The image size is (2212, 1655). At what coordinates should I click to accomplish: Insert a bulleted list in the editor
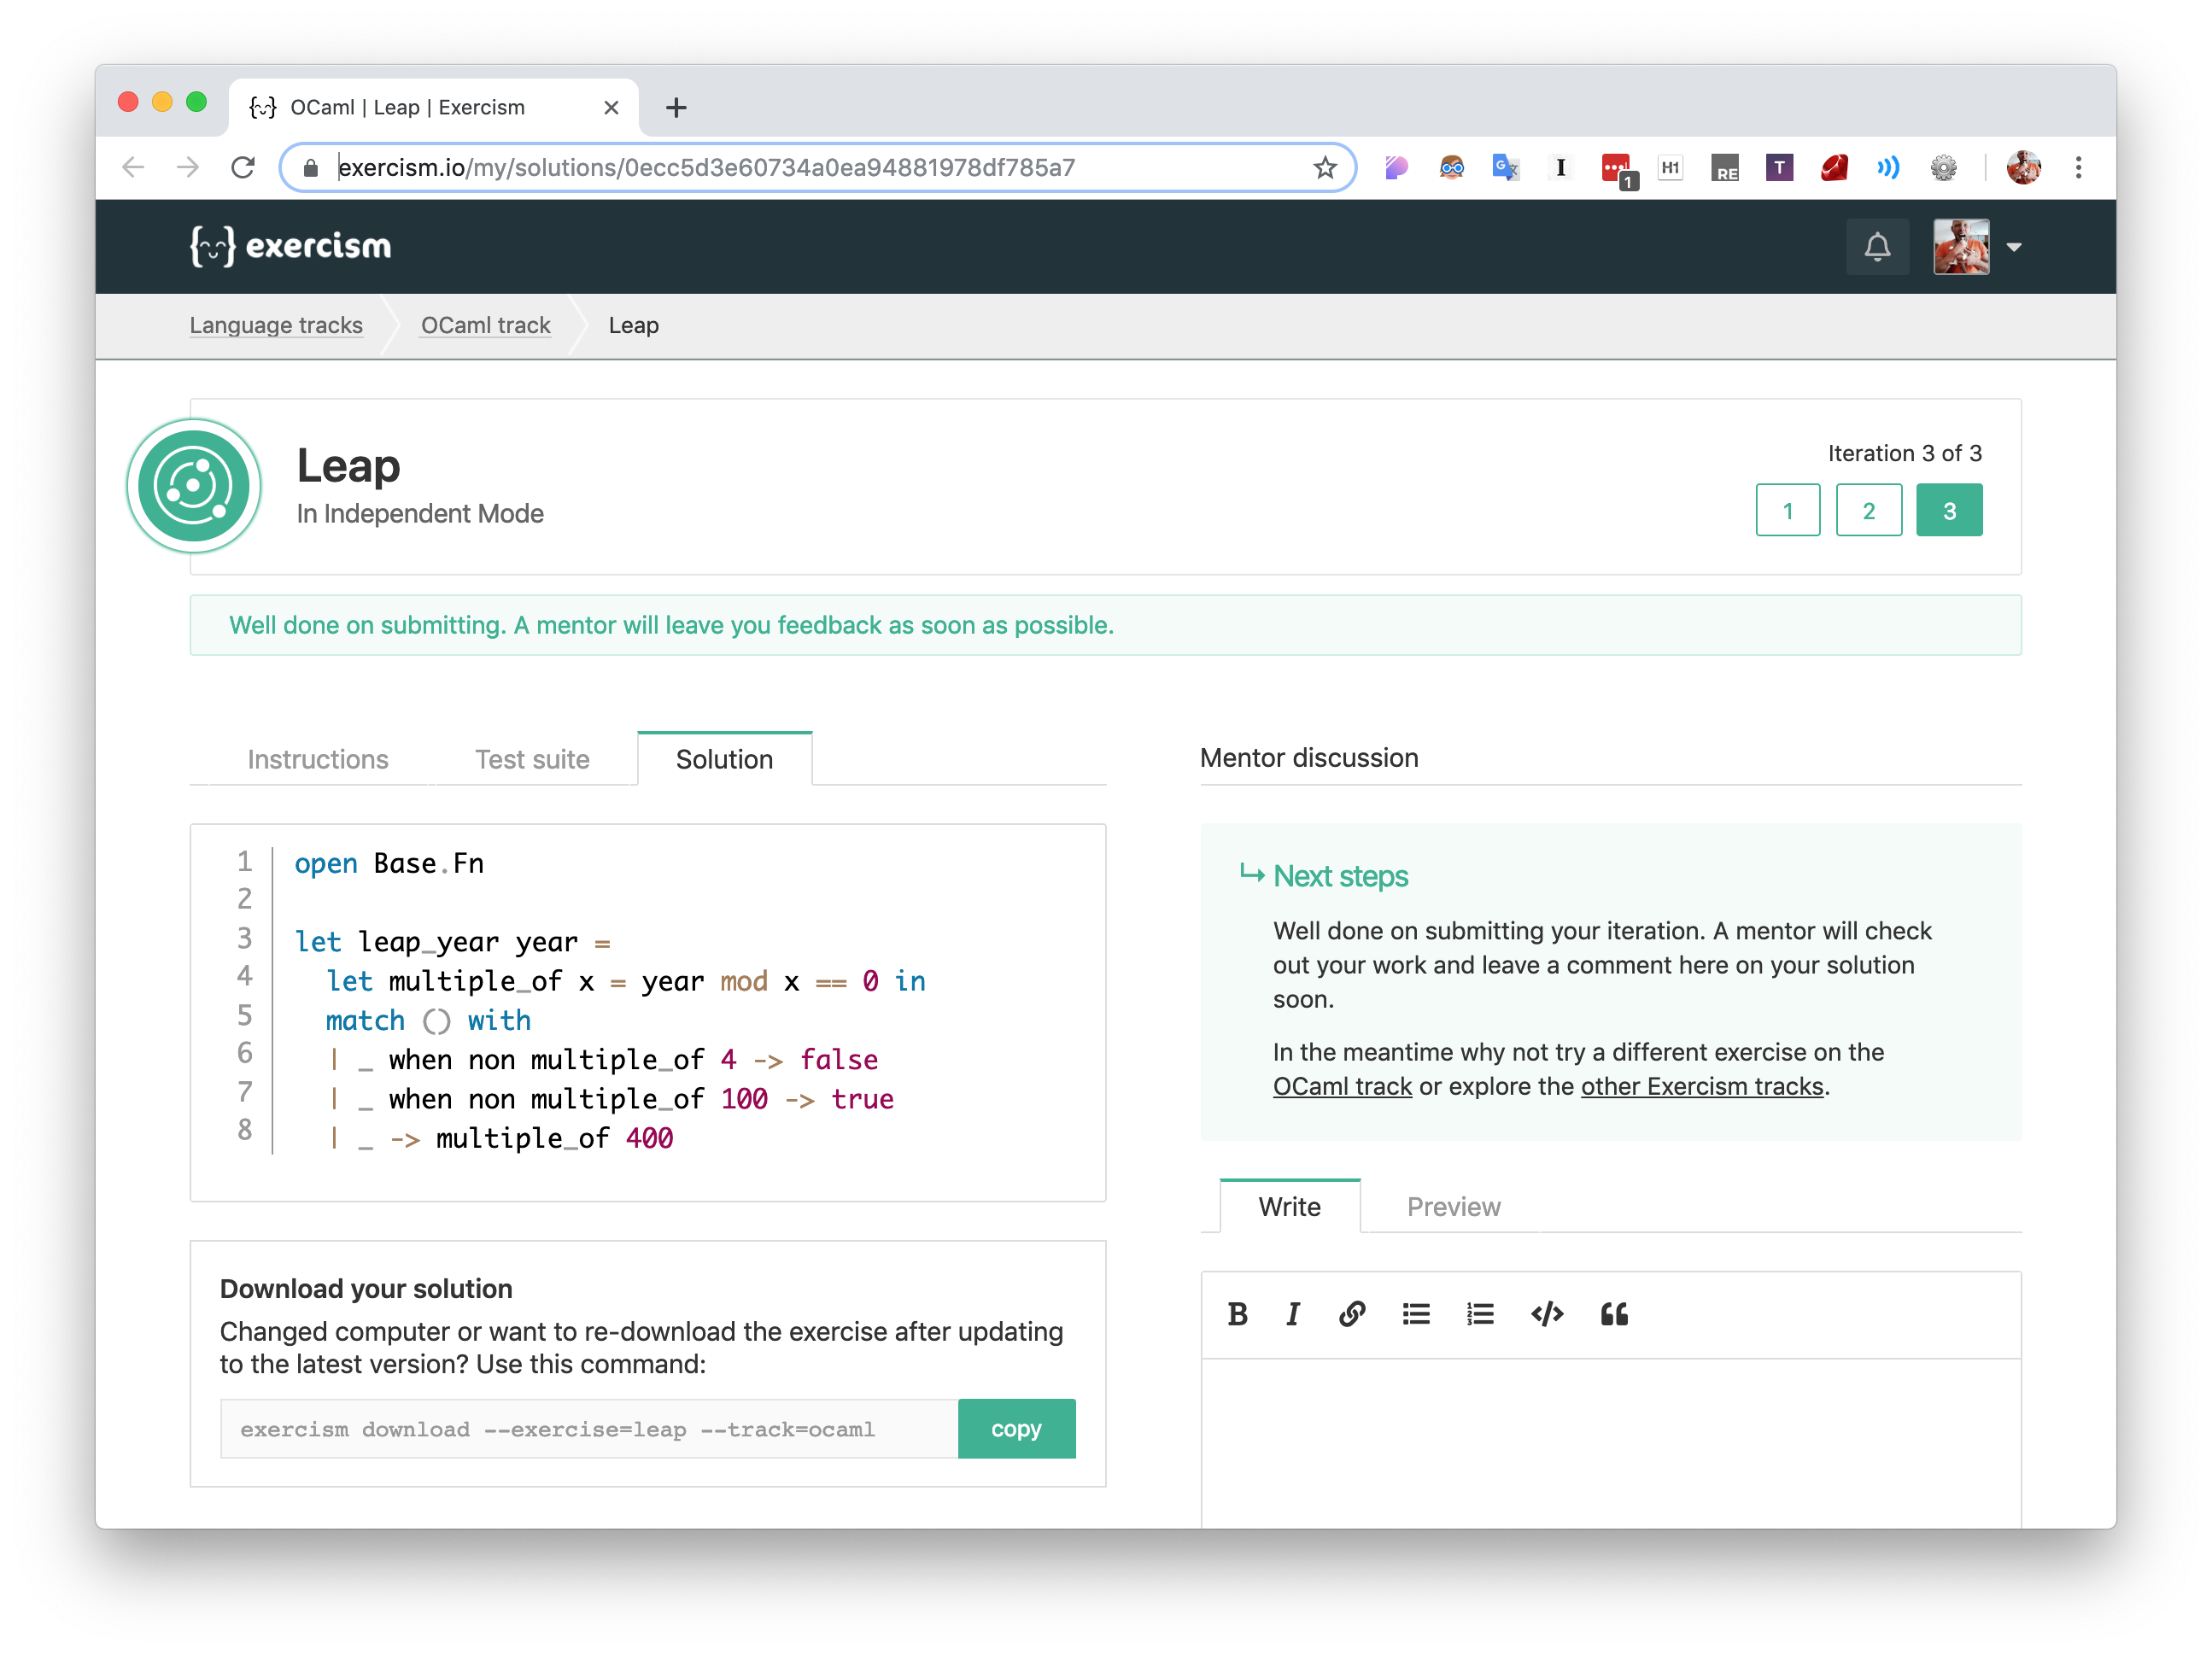[1416, 1315]
